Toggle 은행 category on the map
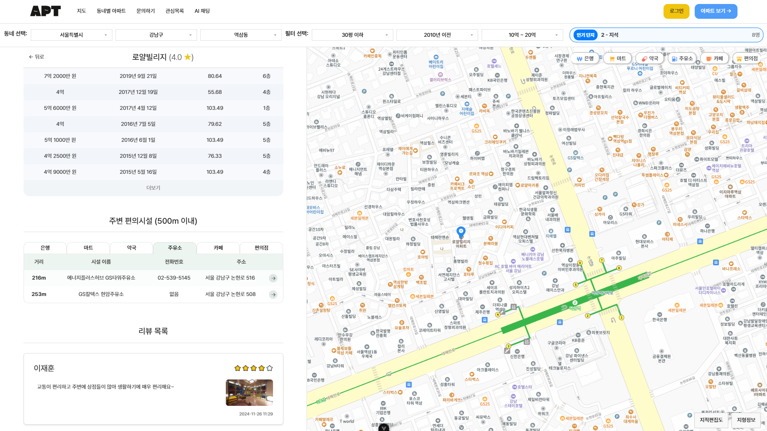The width and height of the screenshot is (767, 431). coord(584,58)
